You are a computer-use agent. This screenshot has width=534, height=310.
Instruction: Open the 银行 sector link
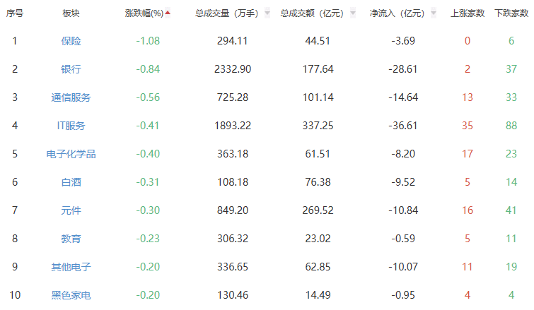point(71,69)
